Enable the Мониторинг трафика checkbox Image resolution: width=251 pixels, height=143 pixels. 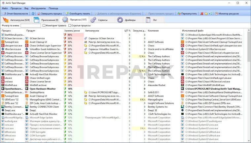click(x=44, y=25)
